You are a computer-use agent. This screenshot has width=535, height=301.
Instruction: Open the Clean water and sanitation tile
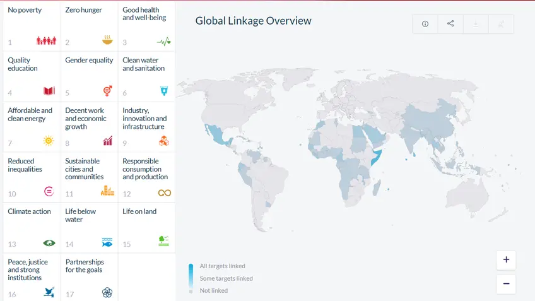146,77
